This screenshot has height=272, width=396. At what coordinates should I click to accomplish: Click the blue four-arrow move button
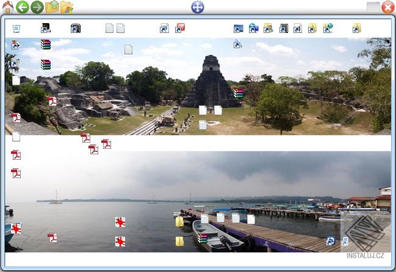198,7
